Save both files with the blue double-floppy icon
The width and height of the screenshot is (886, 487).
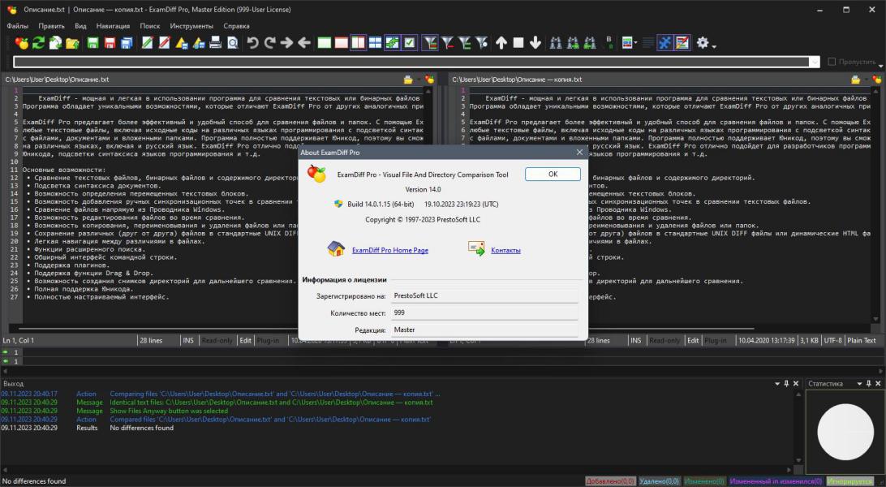coord(127,43)
